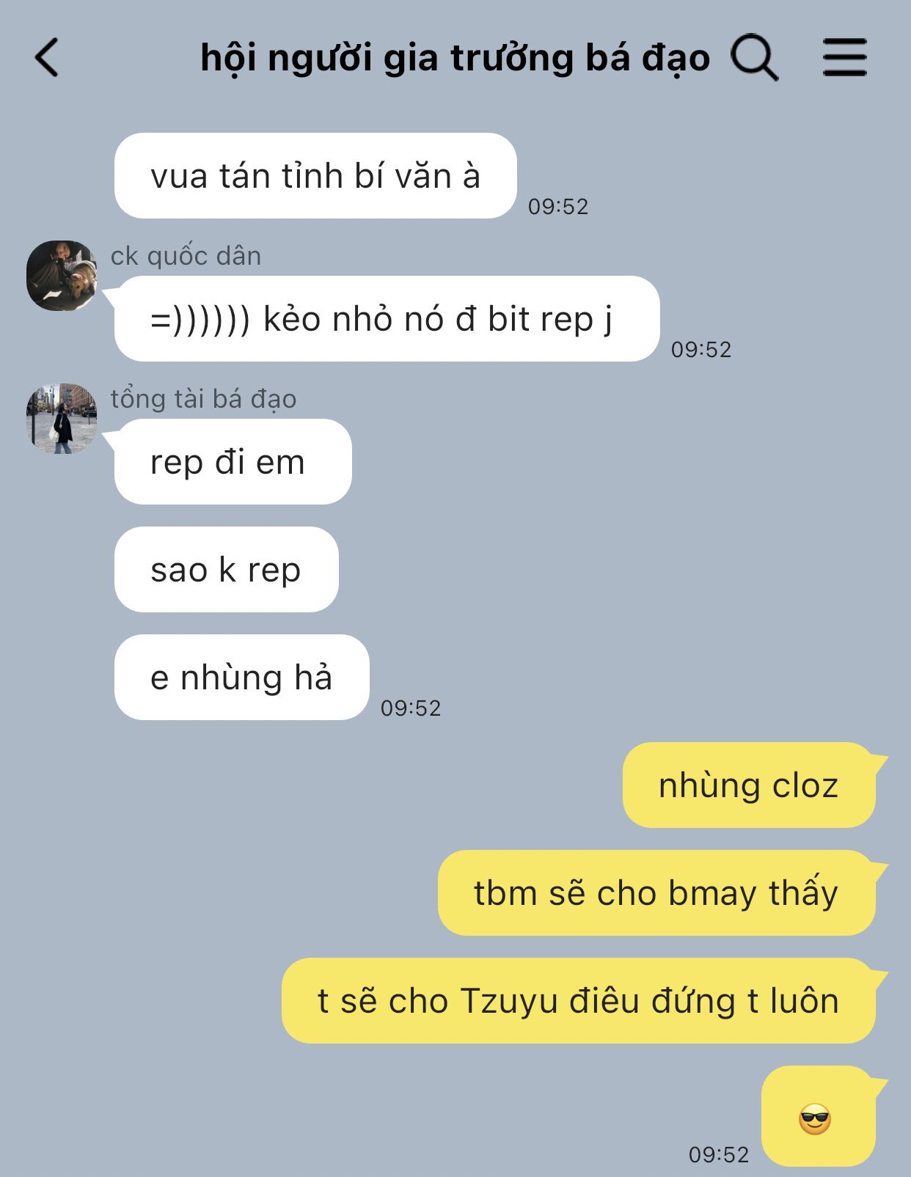
Task: Select the 'rep đi em' message bubble
Action: click(233, 461)
